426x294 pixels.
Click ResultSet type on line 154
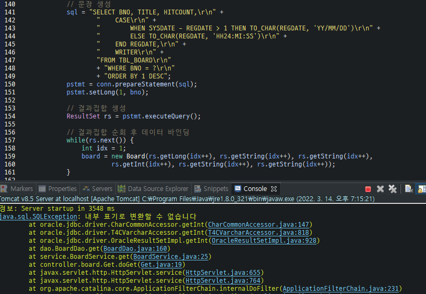[83, 116]
